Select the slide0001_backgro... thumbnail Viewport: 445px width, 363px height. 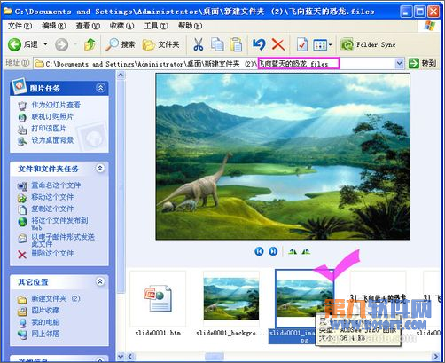tap(231, 299)
